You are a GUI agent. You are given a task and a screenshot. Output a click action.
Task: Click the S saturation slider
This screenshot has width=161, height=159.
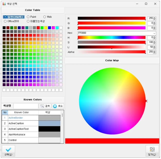112,42
